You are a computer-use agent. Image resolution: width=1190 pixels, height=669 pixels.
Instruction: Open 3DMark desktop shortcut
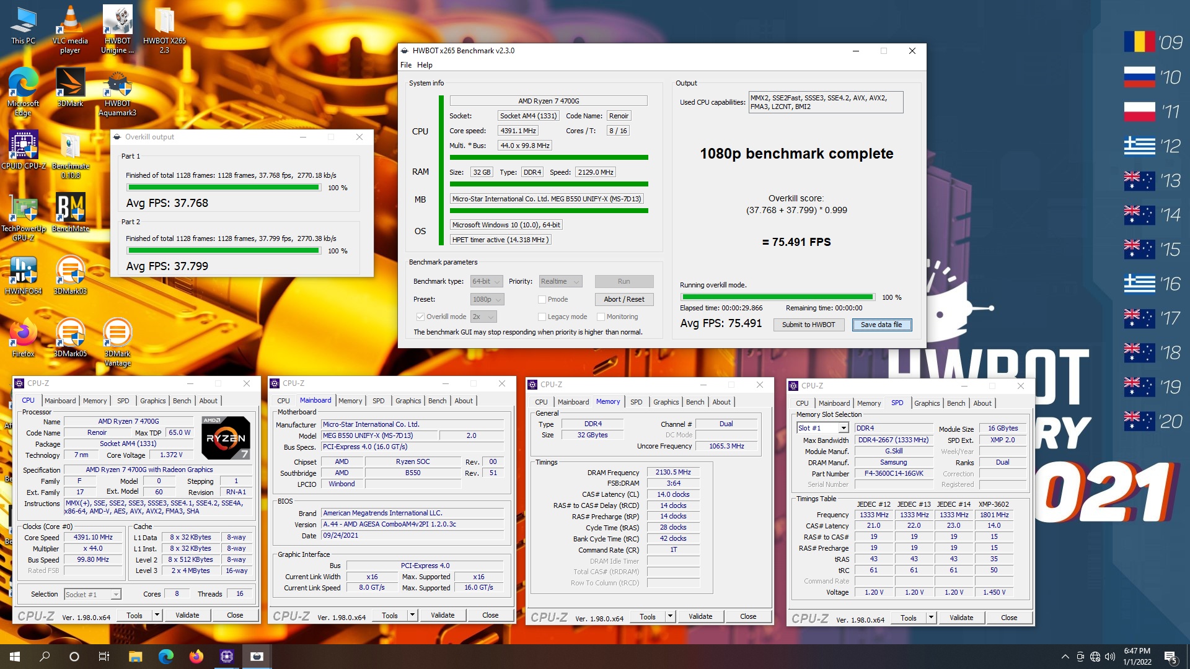pos(70,87)
